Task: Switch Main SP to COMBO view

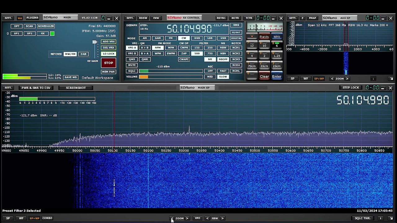Action: (47, 218)
